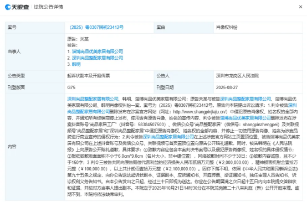307x202 pixels.
Task: Open defendant 深圳尚品整配家居有限公司 in party list
Action: 98,58
